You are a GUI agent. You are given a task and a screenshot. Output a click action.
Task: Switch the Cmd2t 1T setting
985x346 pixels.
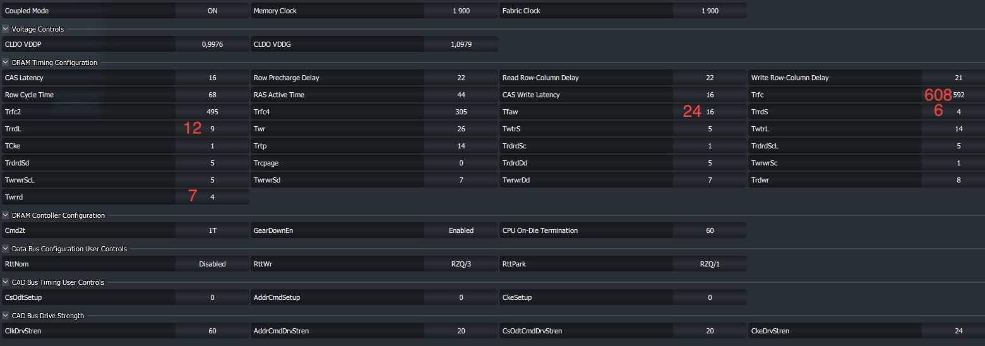coord(212,230)
